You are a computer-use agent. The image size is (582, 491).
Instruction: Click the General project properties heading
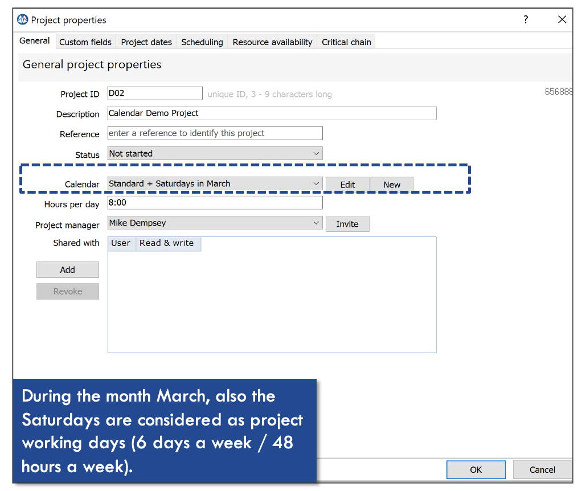[92, 64]
